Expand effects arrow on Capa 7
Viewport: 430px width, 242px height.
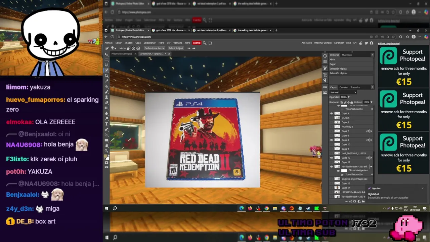click(371, 131)
